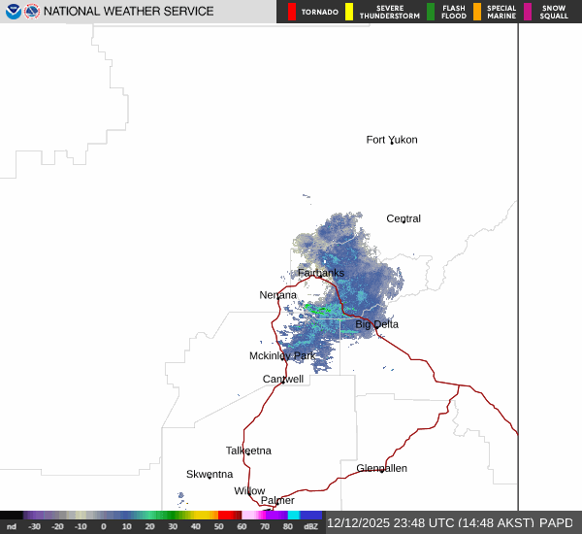This screenshot has width=582, height=534.
Task: Select the Central location label
Action: pos(404,218)
